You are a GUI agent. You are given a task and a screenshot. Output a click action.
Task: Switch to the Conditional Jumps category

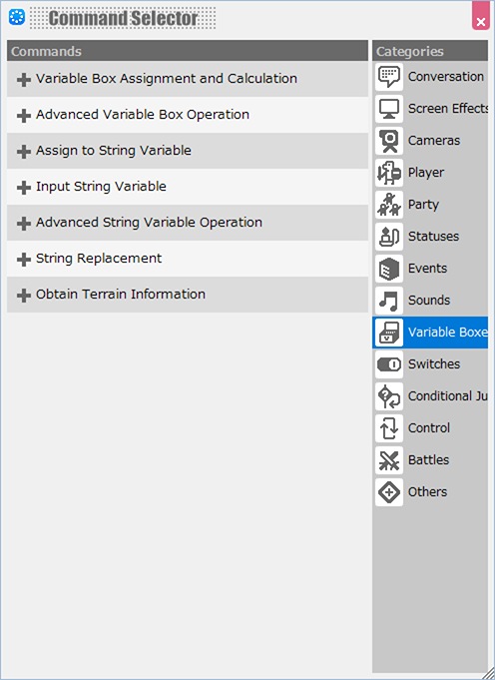(430, 396)
